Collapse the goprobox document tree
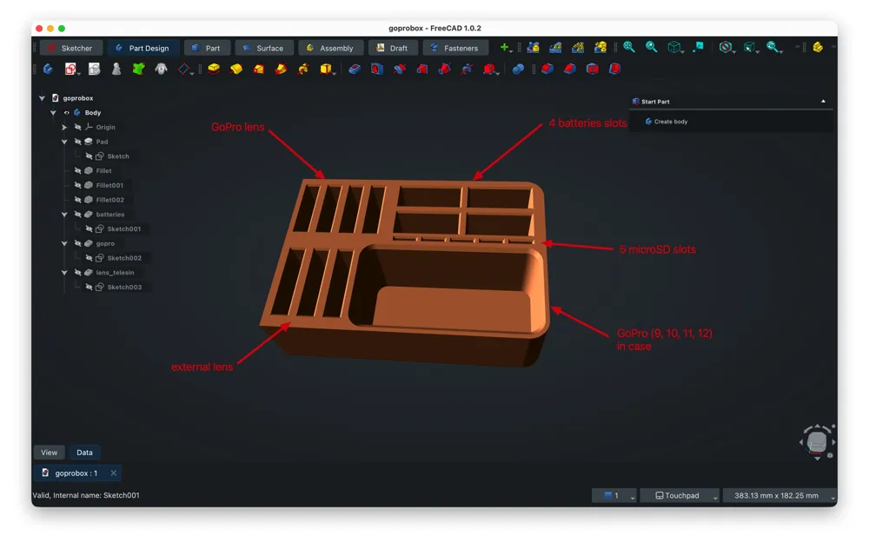 pos(42,98)
